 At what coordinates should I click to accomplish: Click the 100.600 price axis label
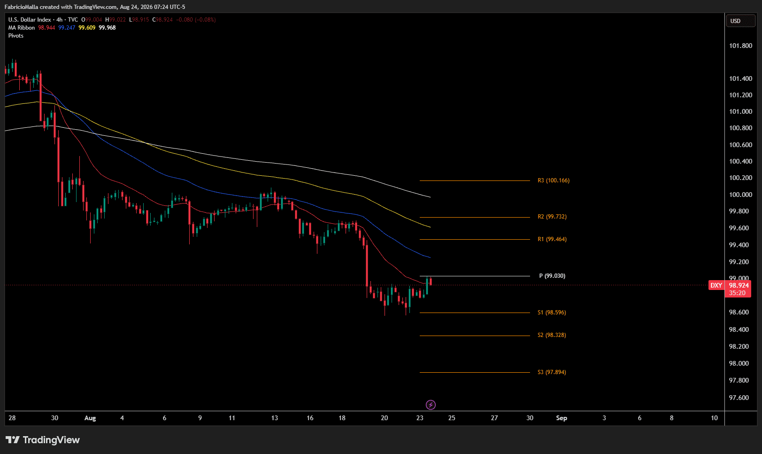740,145
